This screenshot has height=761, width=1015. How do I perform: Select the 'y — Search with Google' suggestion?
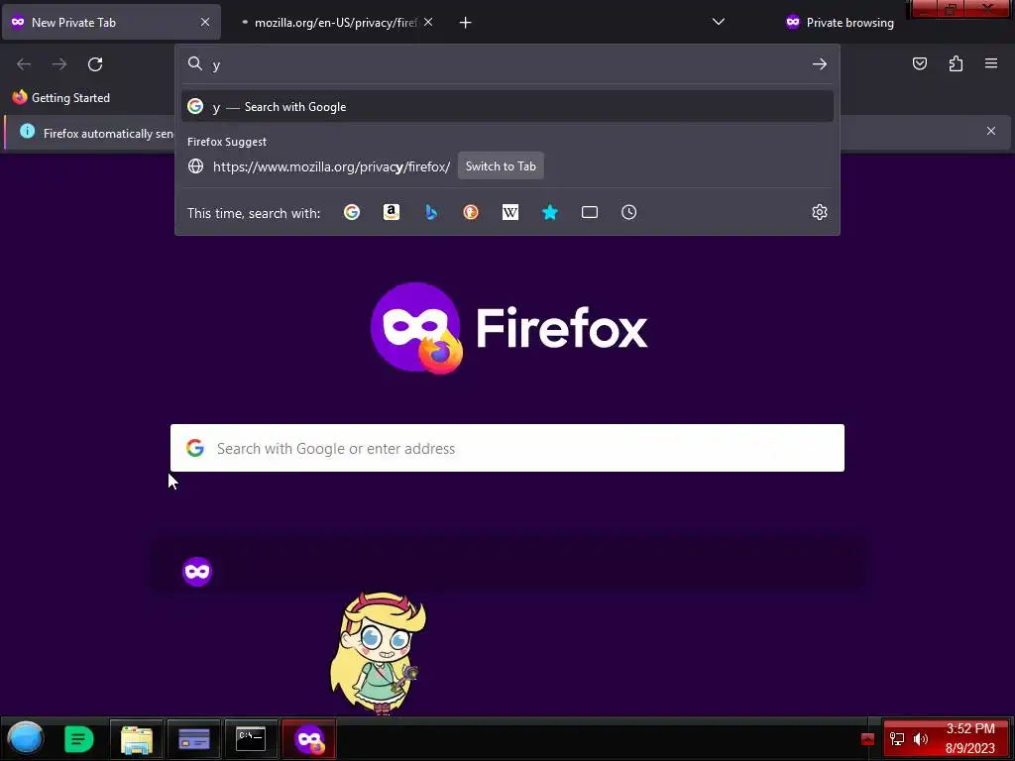(507, 107)
